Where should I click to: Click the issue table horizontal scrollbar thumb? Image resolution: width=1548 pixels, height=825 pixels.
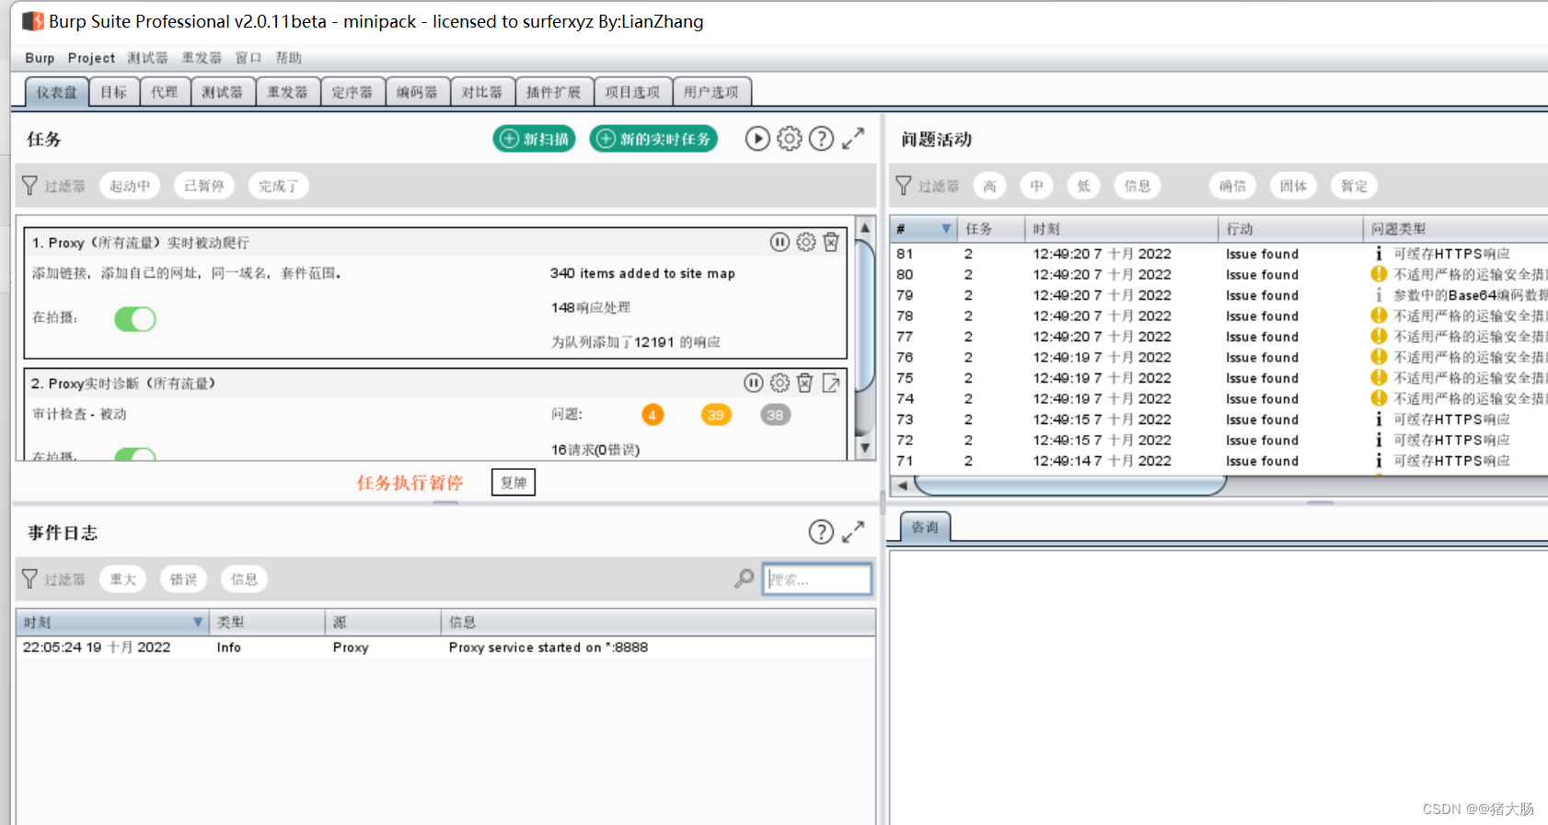(1070, 485)
